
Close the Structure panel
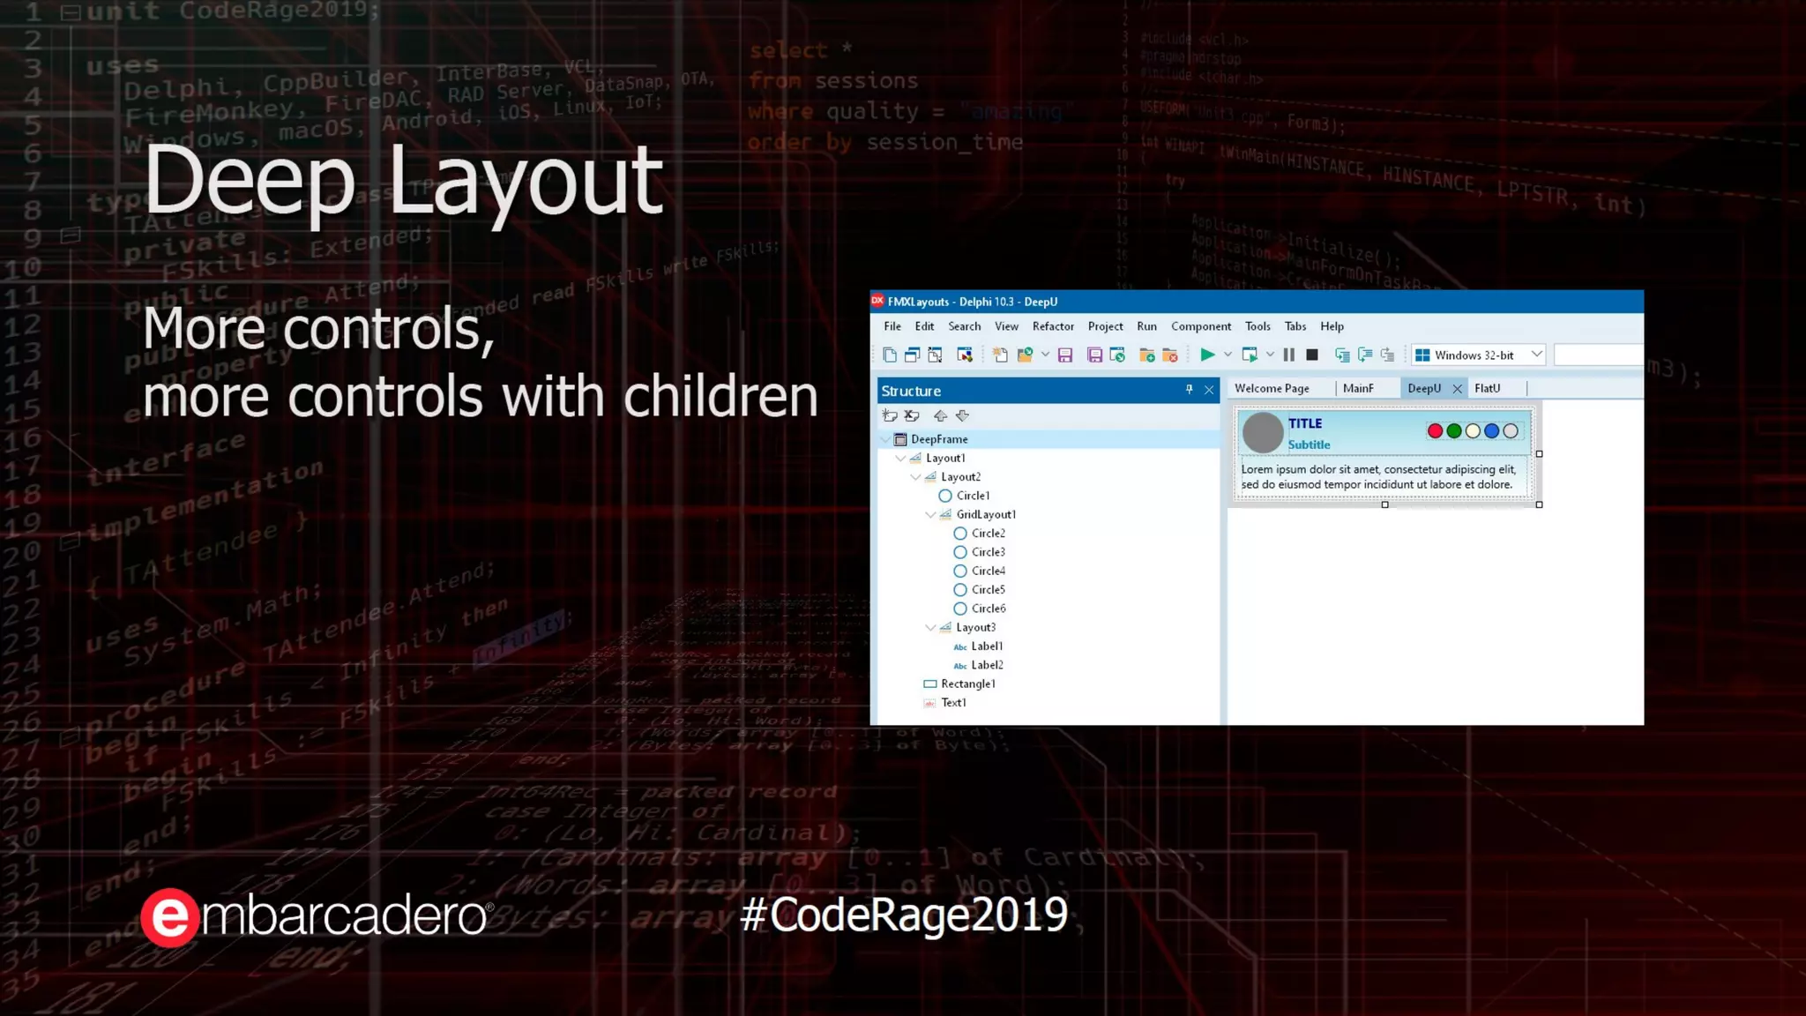click(1209, 390)
